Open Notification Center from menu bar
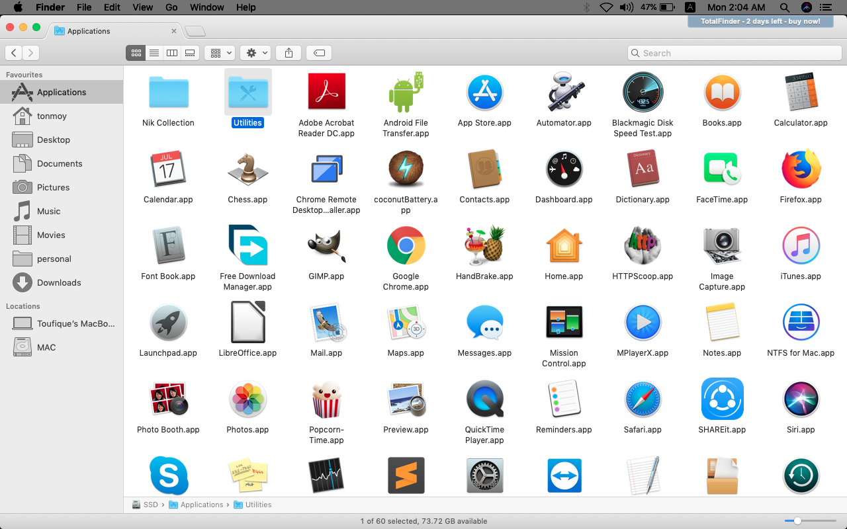 click(x=825, y=7)
